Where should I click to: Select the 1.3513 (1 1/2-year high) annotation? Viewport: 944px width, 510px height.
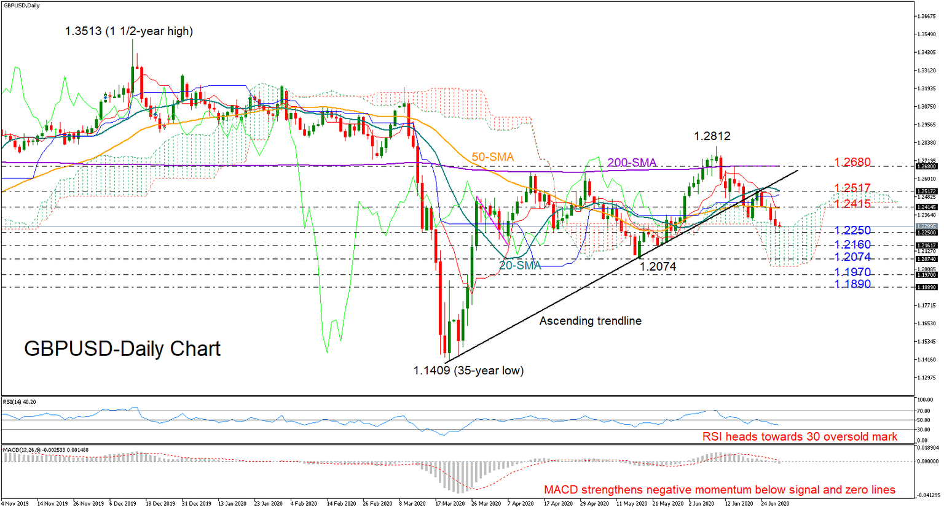pyautogui.click(x=128, y=31)
